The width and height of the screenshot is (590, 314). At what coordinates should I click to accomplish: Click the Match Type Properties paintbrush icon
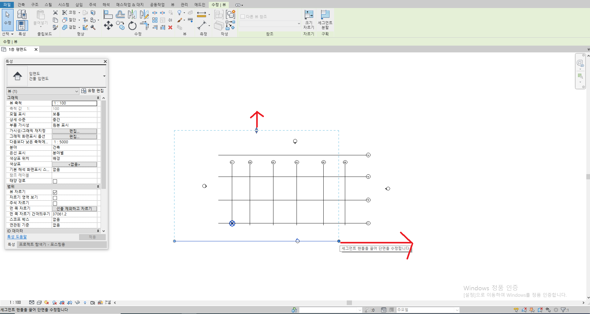pos(55,27)
